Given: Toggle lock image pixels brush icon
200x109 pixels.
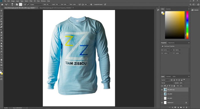Looking at the screenshot, I should 167,86.
